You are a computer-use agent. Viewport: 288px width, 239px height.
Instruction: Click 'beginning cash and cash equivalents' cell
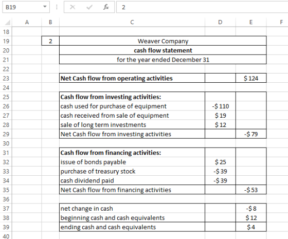(x=132, y=218)
